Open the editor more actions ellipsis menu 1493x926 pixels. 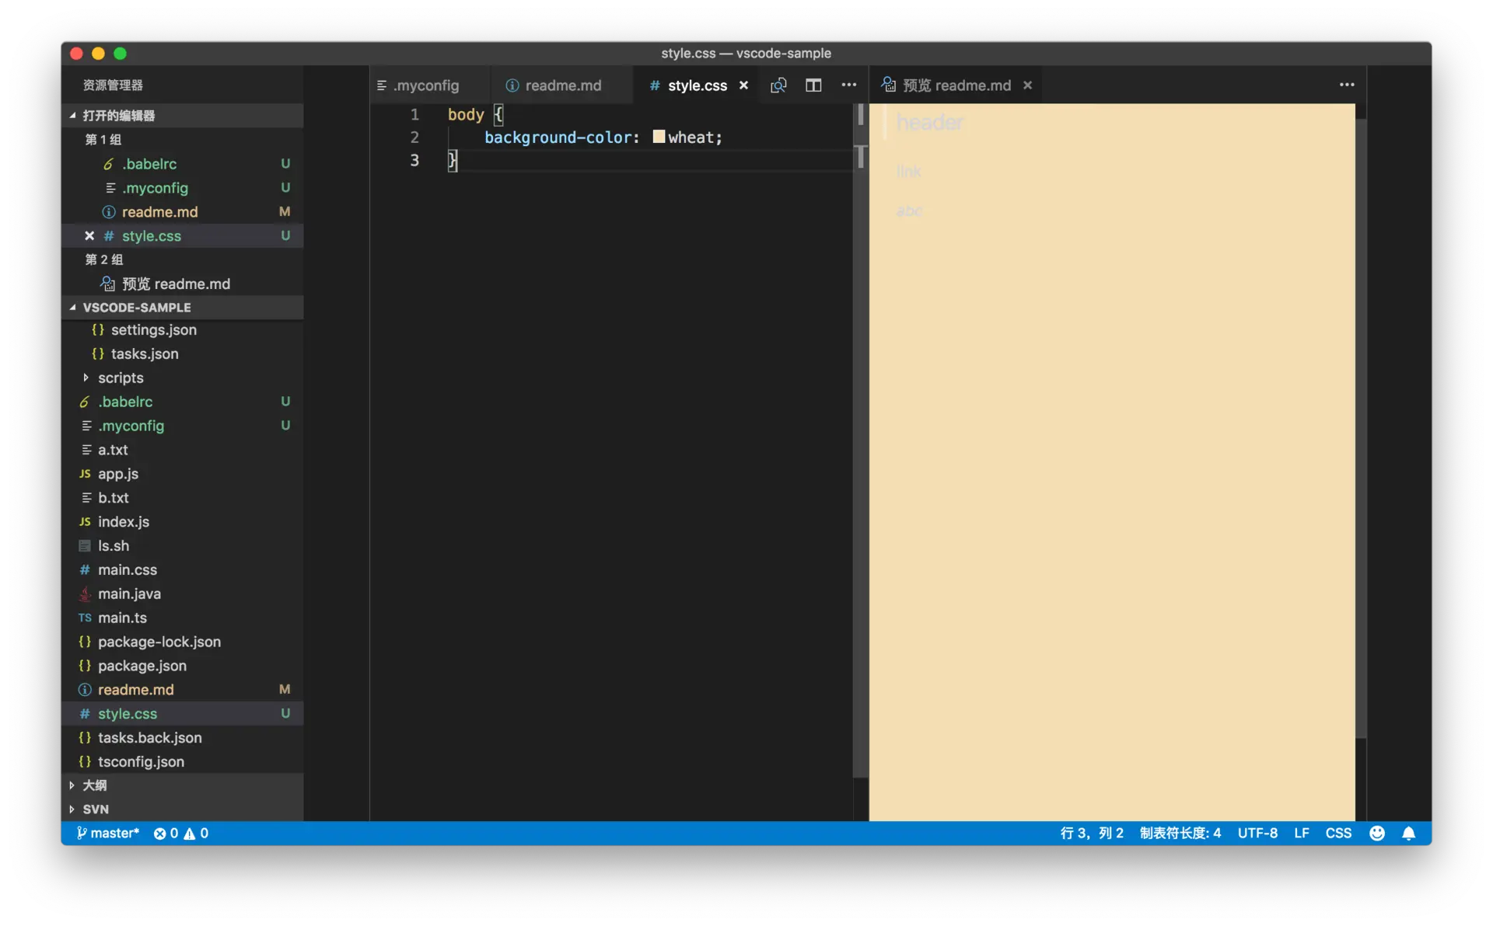coord(848,85)
